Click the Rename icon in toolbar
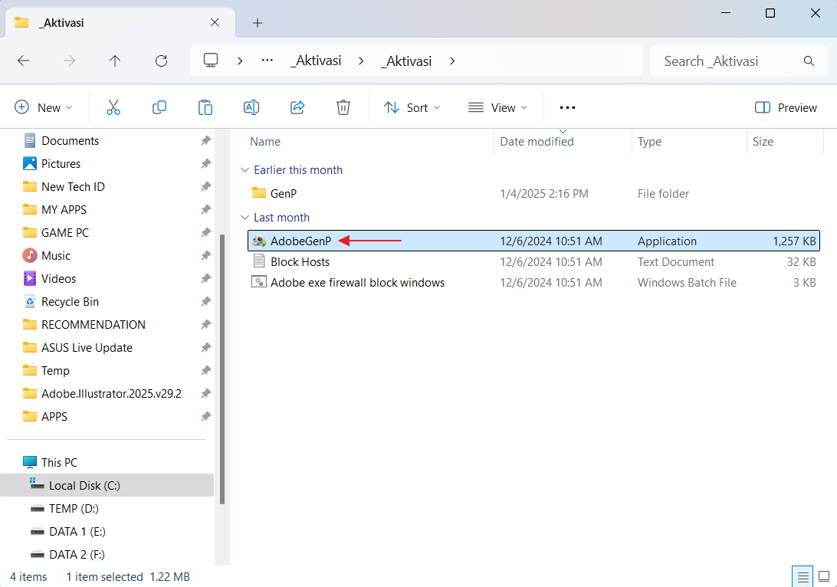This screenshot has height=587, width=837. (x=251, y=108)
